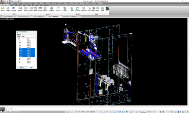Click the Undo arrow in quick access toolbar

click(x=12, y=1)
